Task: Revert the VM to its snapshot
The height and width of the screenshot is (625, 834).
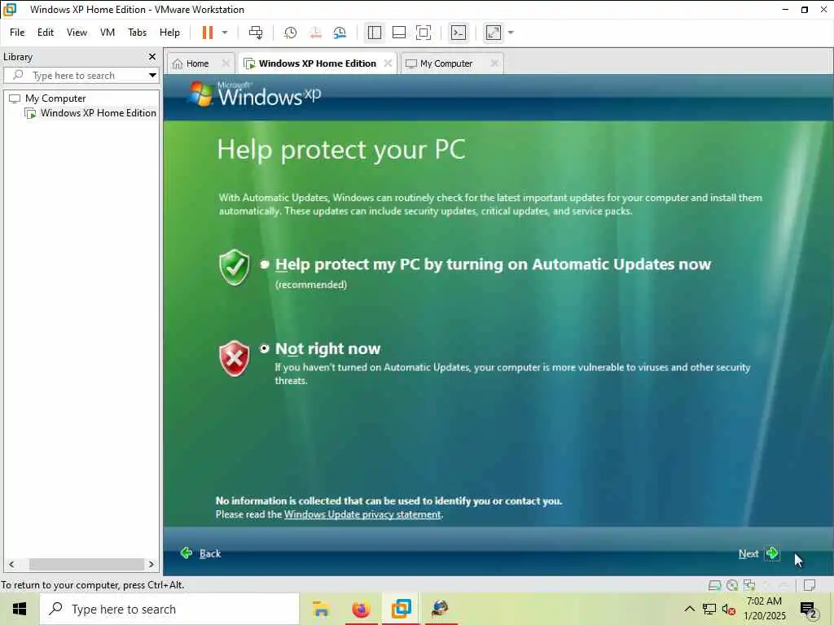Action: coord(315,33)
